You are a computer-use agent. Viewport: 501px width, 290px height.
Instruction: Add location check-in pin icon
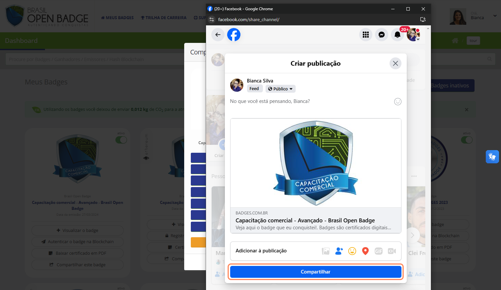pos(365,251)
